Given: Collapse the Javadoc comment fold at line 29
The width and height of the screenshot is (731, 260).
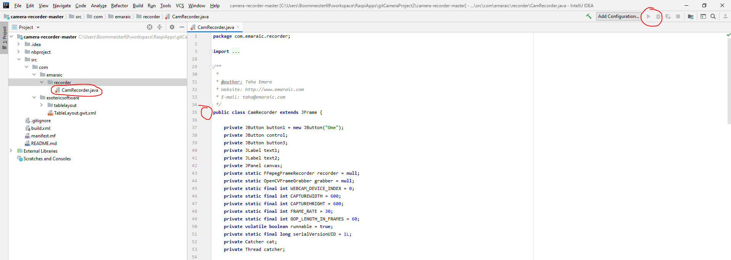Looking at the screenshot, I should click(x=211, y=67).
